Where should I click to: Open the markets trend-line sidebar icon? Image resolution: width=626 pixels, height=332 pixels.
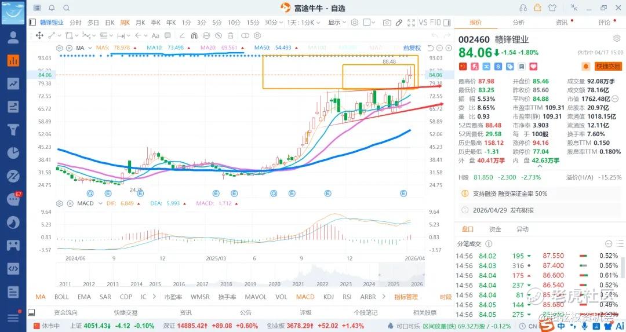coord(13,83)
